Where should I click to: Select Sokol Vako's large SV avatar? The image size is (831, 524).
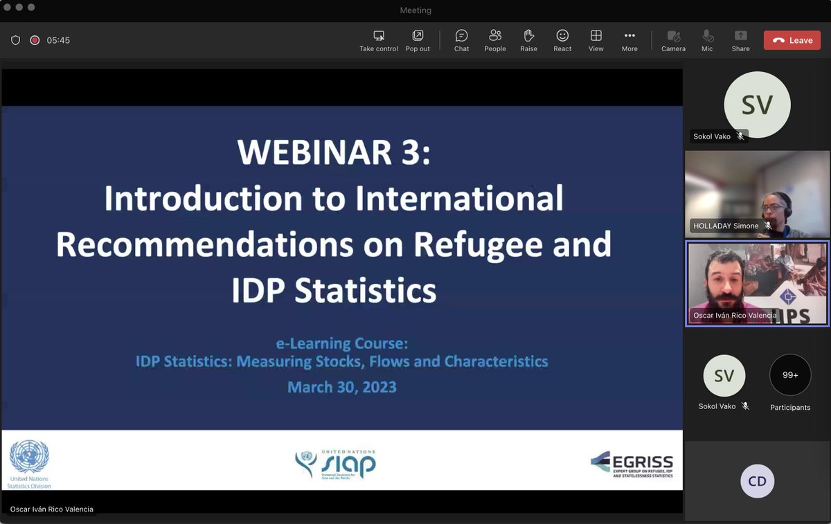(757, 105)
